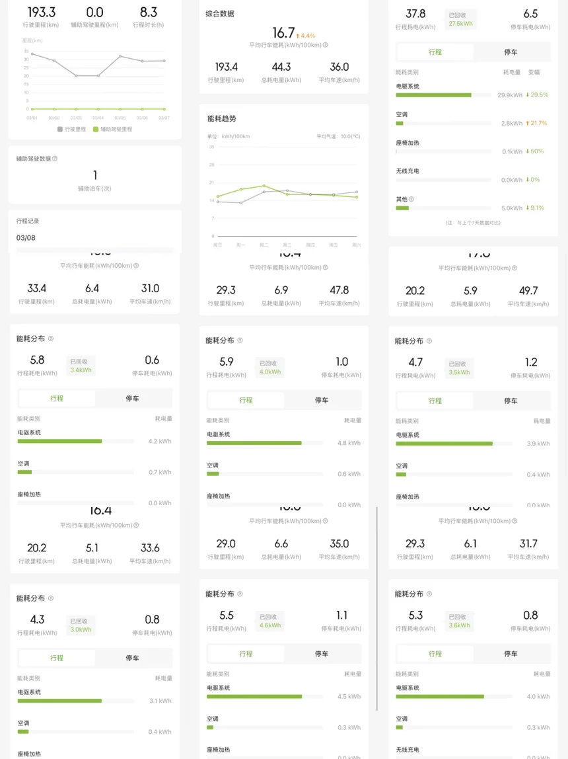The image size is (568, 759).
Task: Tap the help icon beside 其他
Action: click(x=411, y=199)
